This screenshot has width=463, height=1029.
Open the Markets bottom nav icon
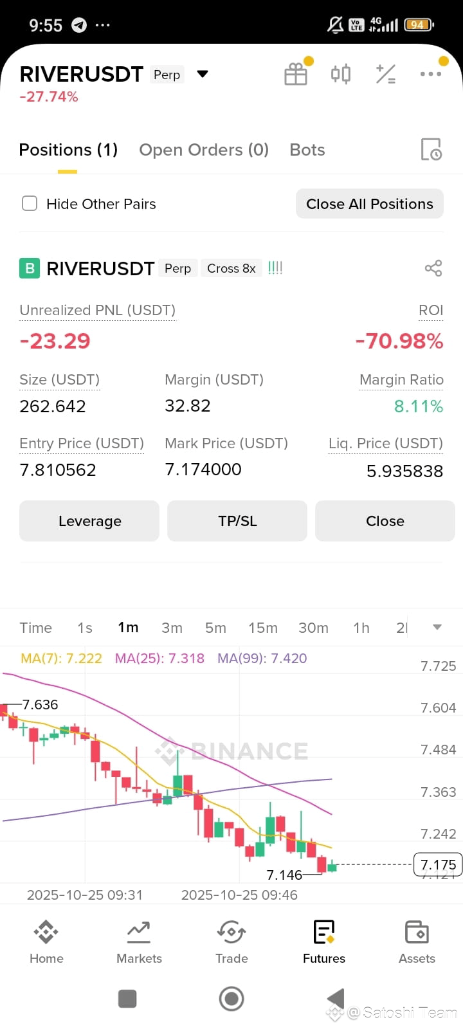(139, 932)
